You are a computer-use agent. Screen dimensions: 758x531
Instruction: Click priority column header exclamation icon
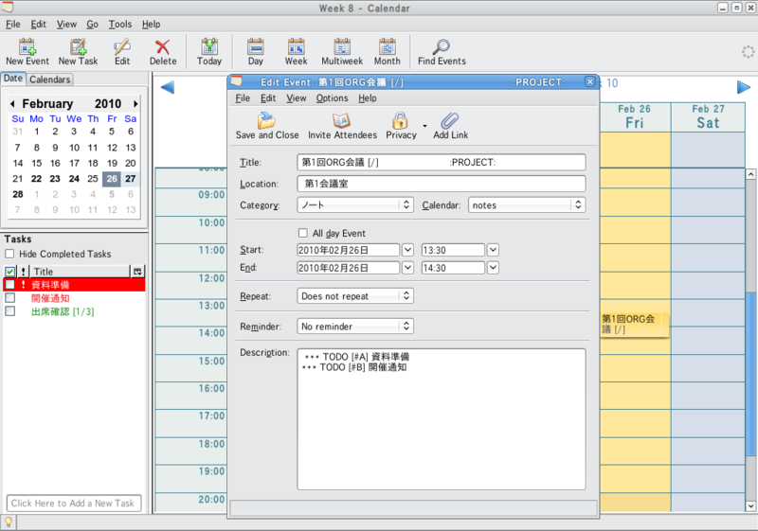tap(23, 272)
